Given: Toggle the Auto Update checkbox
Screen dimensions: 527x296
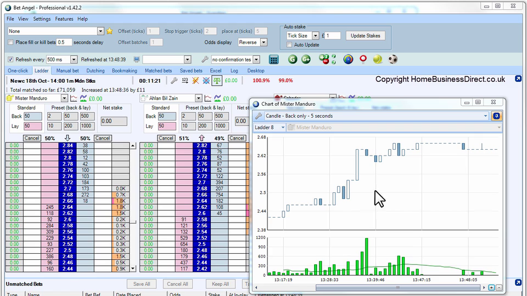Looking at the screenshot, I should tap(289, 44).
